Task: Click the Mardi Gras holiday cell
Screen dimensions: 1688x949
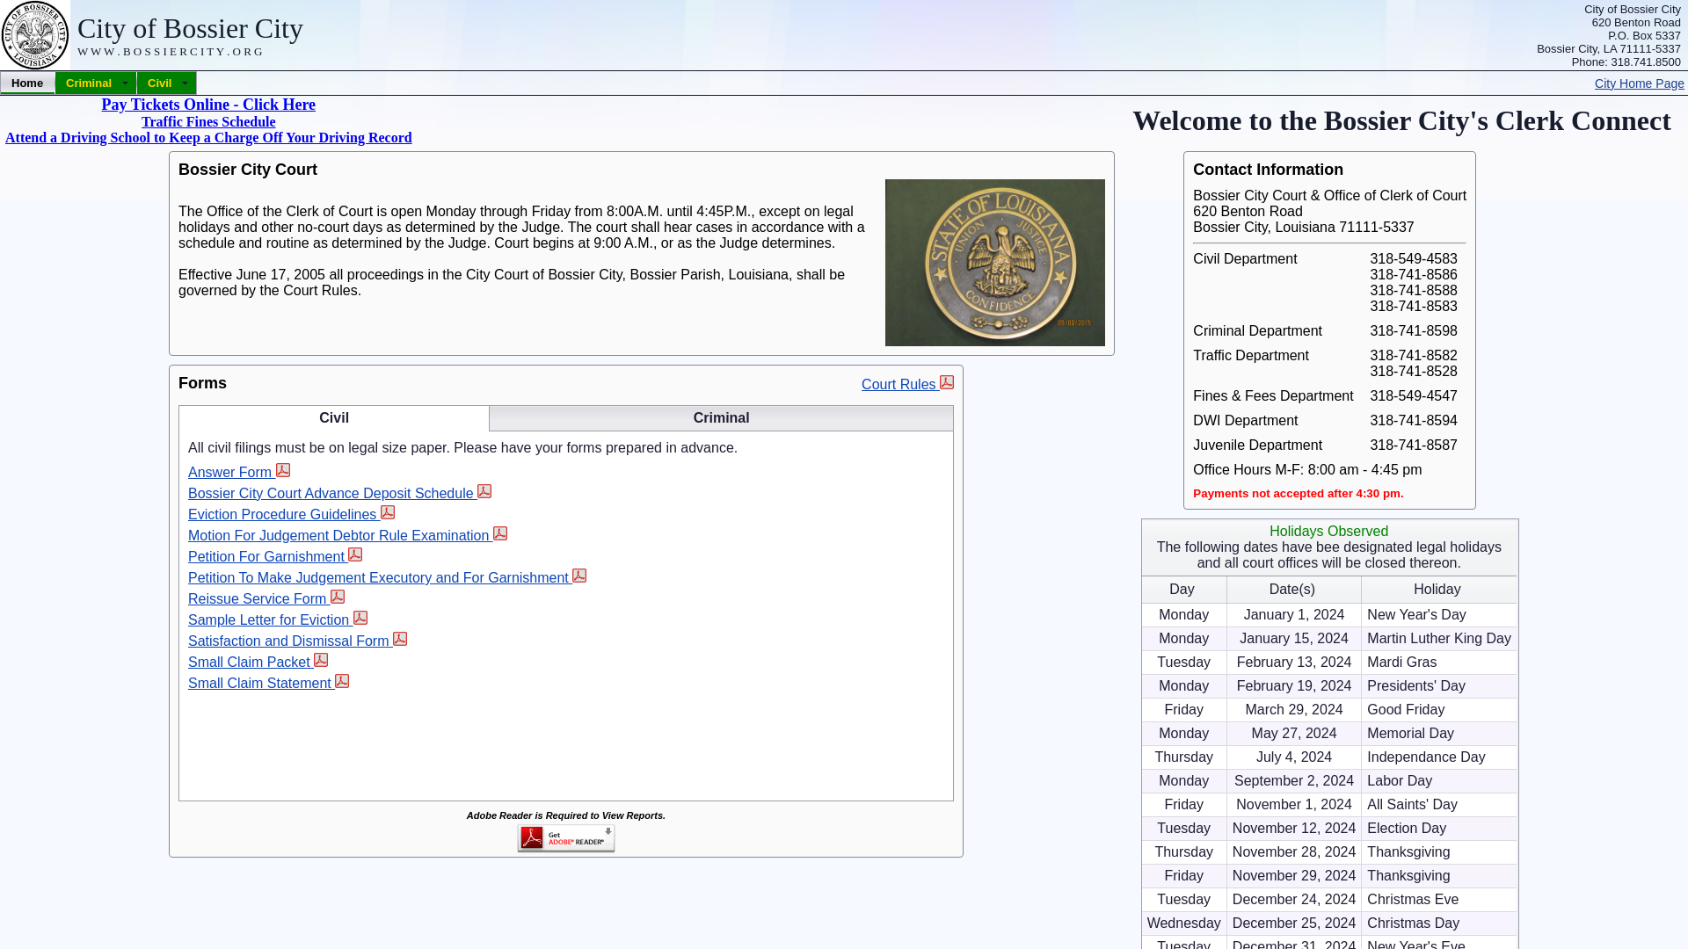Action: pyautogui.click(x=1439, y=663)
